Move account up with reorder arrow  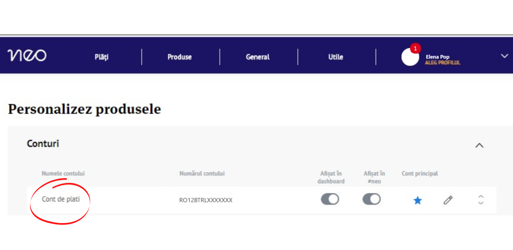click(481, 196)
